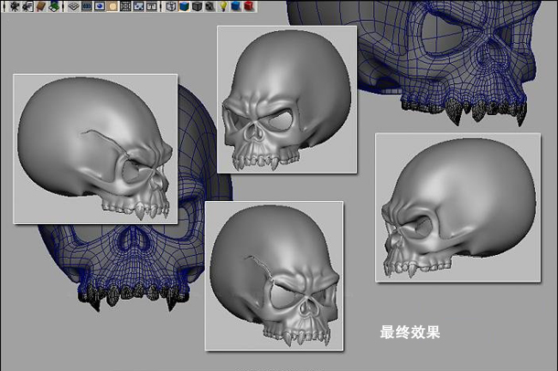Click the green image plane icon
This screenshot has width=558, height=371.
click(x=54, y=6)
